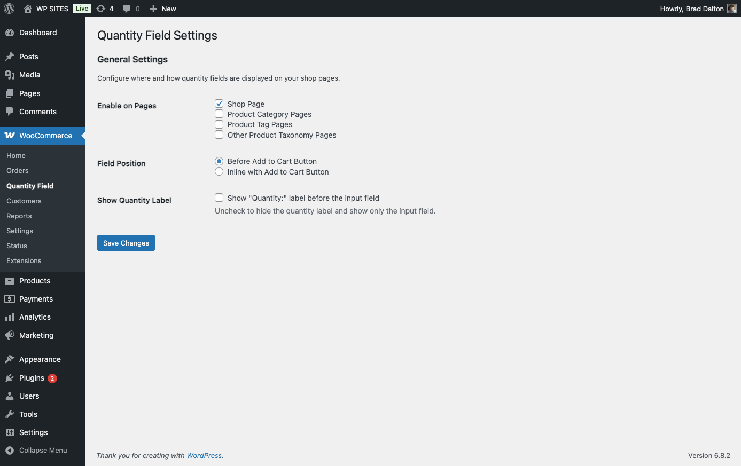Image resolution: width=741 pixels, height=466 pixels.
Task: Open the Plugins plug icon
Action: pyautogui.click(x=10, y=378)
